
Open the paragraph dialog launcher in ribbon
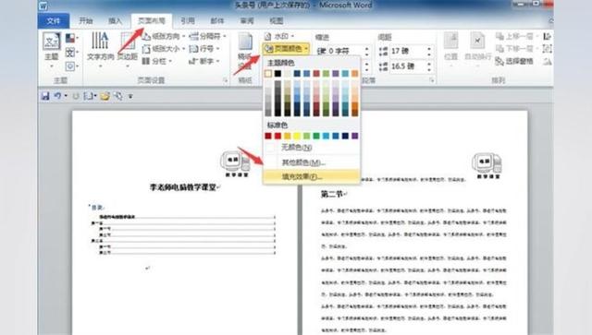[x=432, y=80]
